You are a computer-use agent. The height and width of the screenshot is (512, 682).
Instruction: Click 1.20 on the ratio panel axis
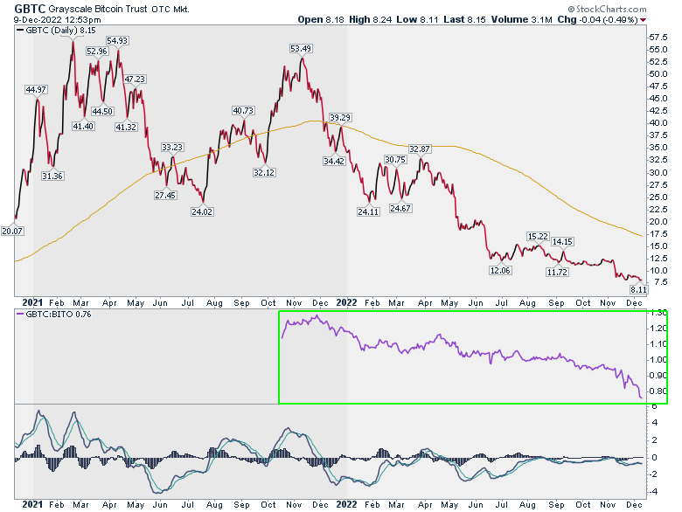point(658,329)
